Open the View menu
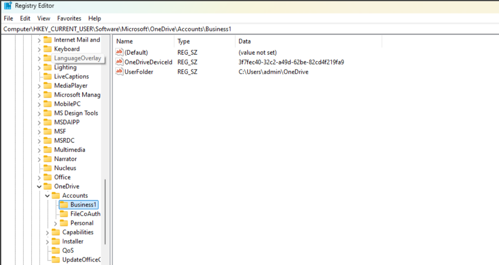Screen dimensions: 499x265 43,18
